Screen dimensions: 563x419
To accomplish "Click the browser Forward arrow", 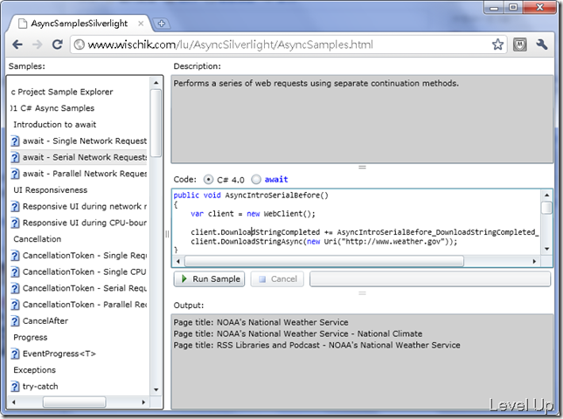I will [x=37, y=45].
